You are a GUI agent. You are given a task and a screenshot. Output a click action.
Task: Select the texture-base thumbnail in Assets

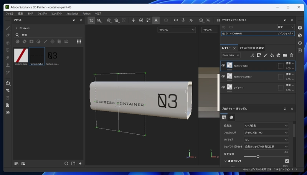pyautogui.click(x=21, y=55)
